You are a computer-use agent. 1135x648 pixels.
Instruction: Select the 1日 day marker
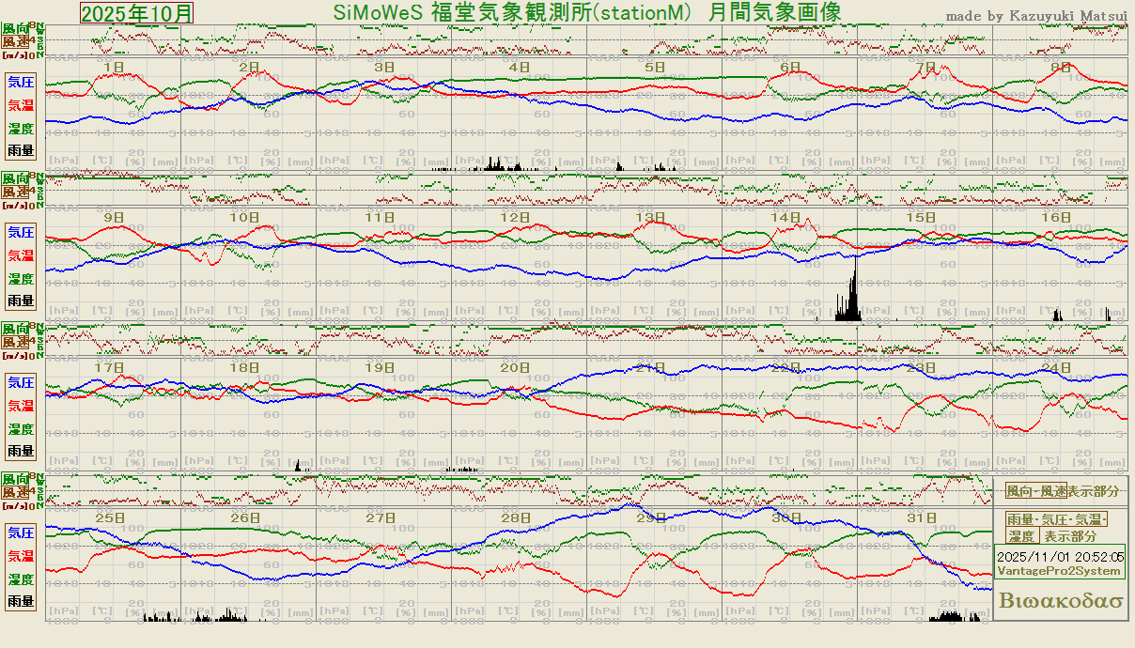click(114, 67)
